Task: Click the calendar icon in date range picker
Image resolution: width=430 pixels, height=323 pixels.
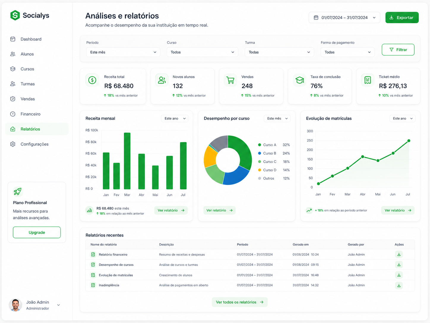Action: click(316, 18)
